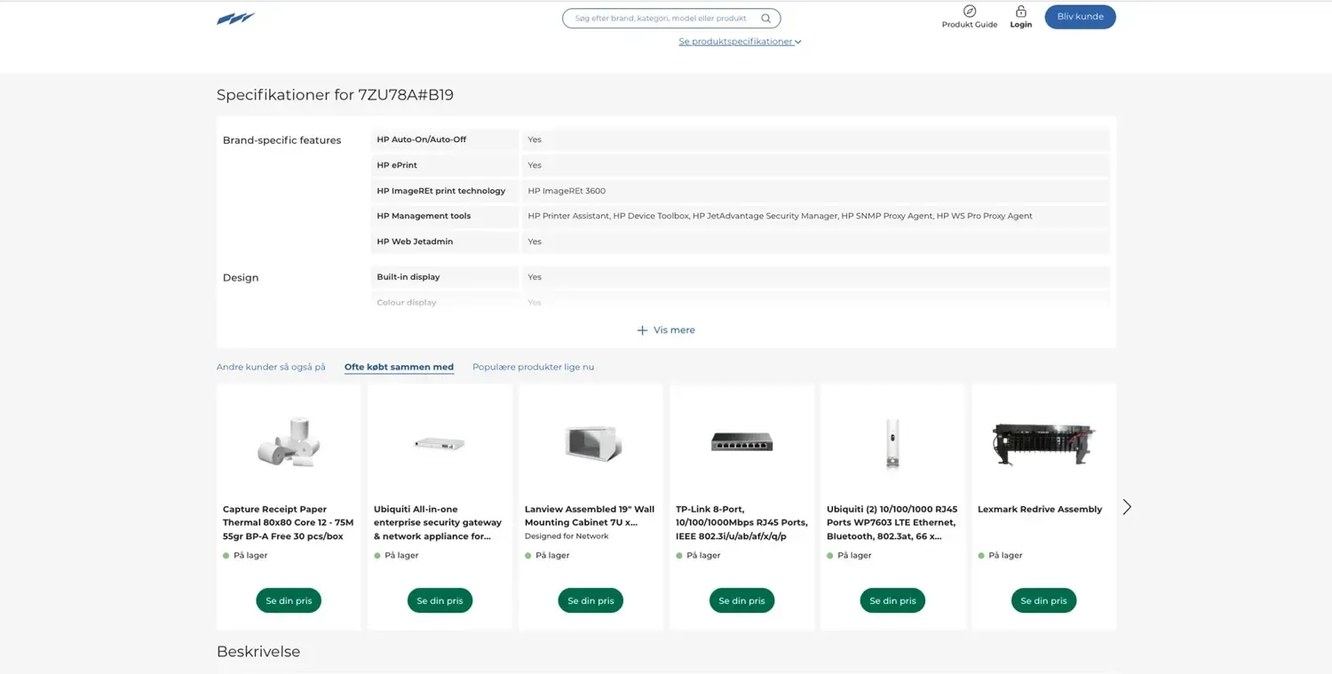
Task: Open TP-Link 8-Port switch image
Action: [741, 441]
